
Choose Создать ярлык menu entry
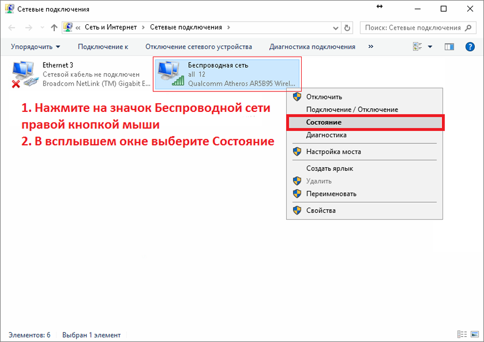(x=365, y=168)
